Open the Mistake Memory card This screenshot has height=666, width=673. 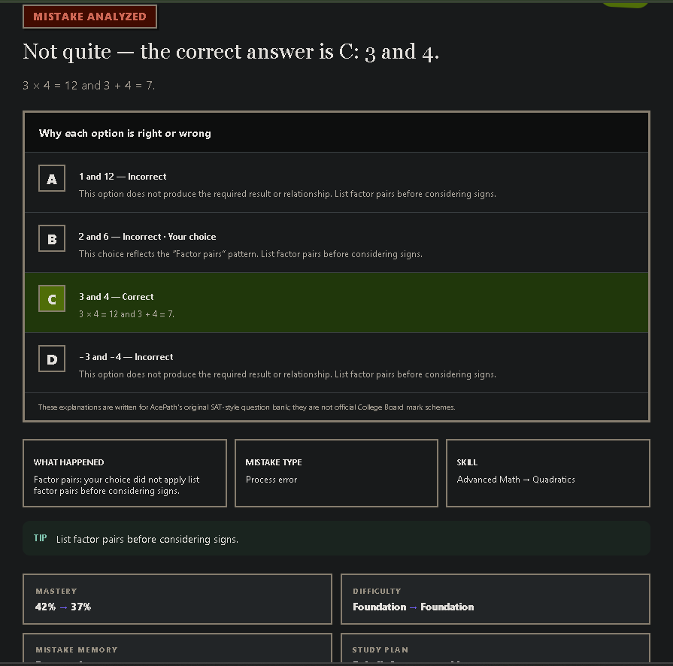tap(177, 648)
